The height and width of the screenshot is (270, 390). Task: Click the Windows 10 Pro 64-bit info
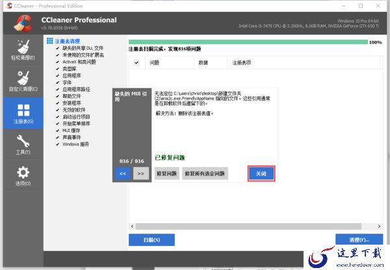click(x=358, y=21)
